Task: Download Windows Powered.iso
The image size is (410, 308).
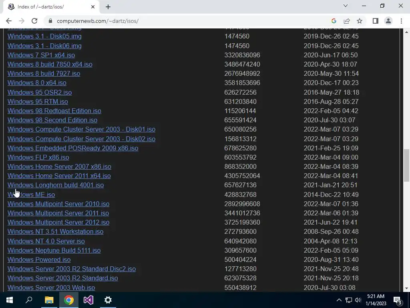Action: pyautogui.click(x=39, y=259)
